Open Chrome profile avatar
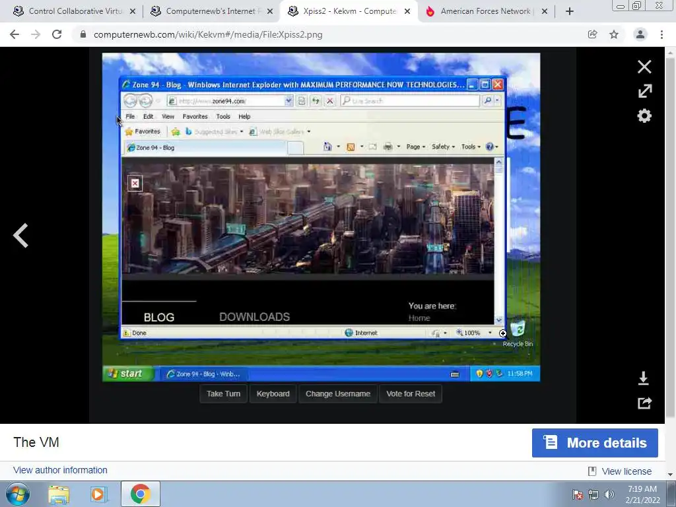The width and height of the screenshot is (676, 507). pos(640,34)
